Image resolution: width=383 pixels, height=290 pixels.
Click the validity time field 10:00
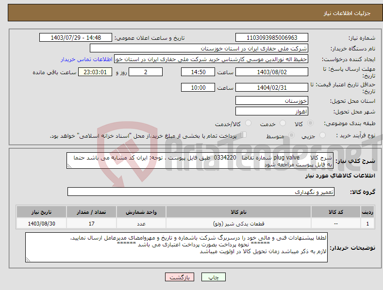[x=198, y=87]
